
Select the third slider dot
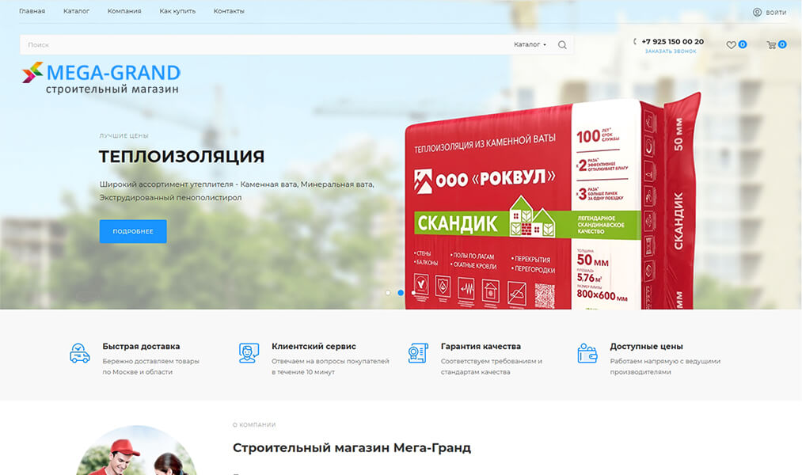413,293
